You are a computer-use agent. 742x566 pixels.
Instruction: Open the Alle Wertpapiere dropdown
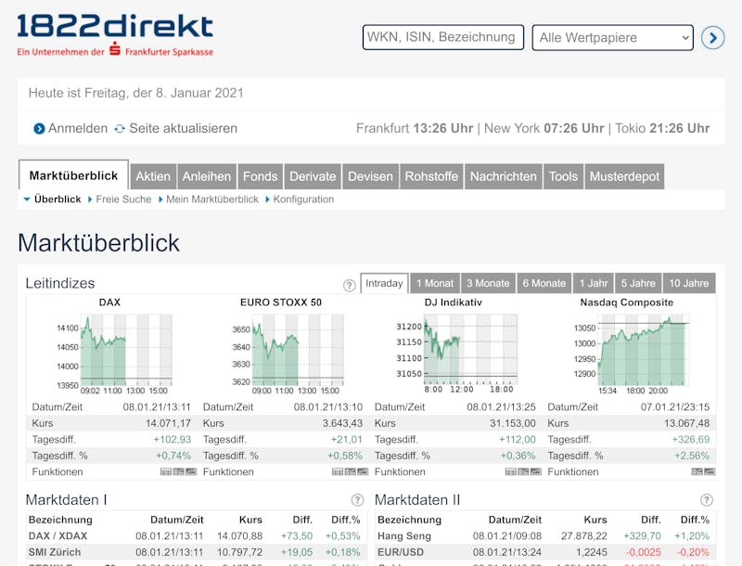click(613, 37)
